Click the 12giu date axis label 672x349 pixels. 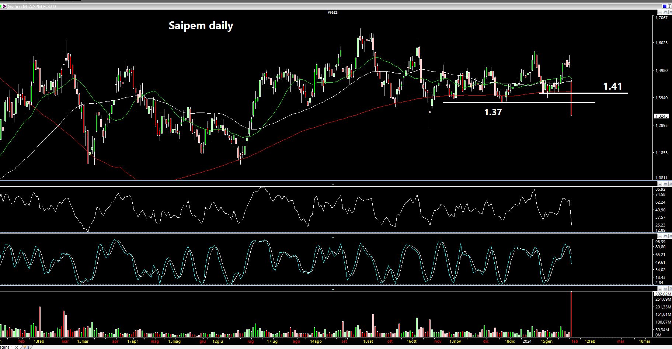(x=218, y=341)
